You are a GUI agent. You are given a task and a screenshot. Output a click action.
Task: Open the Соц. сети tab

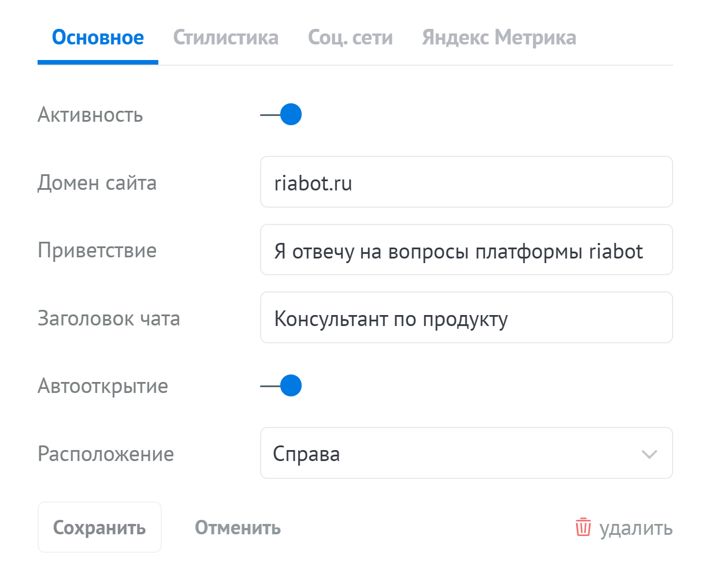pyautogui.click(x=350, y=37)
